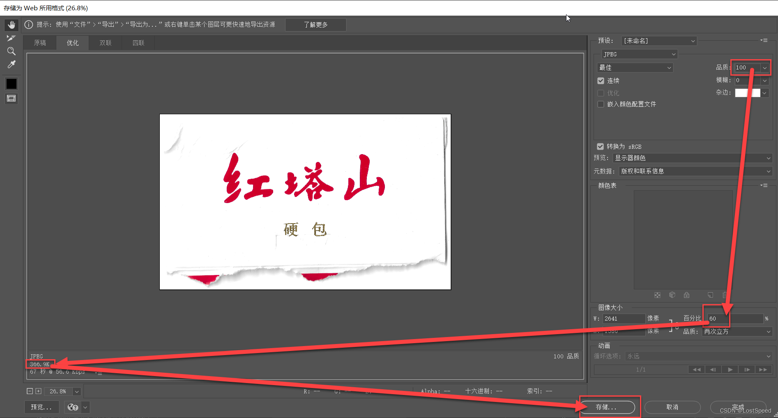Image resolution: width=778 pixels, height=418 pixels.
Task: Click the 取消 cancel button
Action: (672, 407)
